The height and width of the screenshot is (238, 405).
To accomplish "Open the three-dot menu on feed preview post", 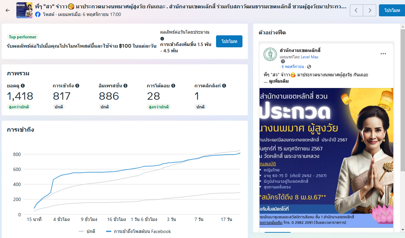I will pyautogui.click(x=383, y=54).
